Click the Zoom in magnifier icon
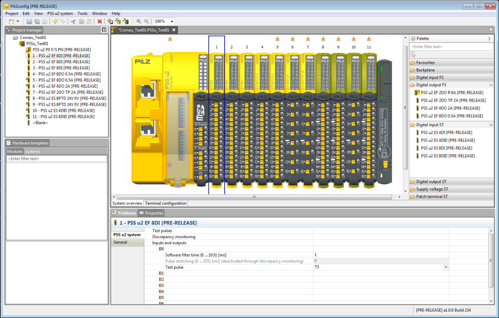 [139, 21]
